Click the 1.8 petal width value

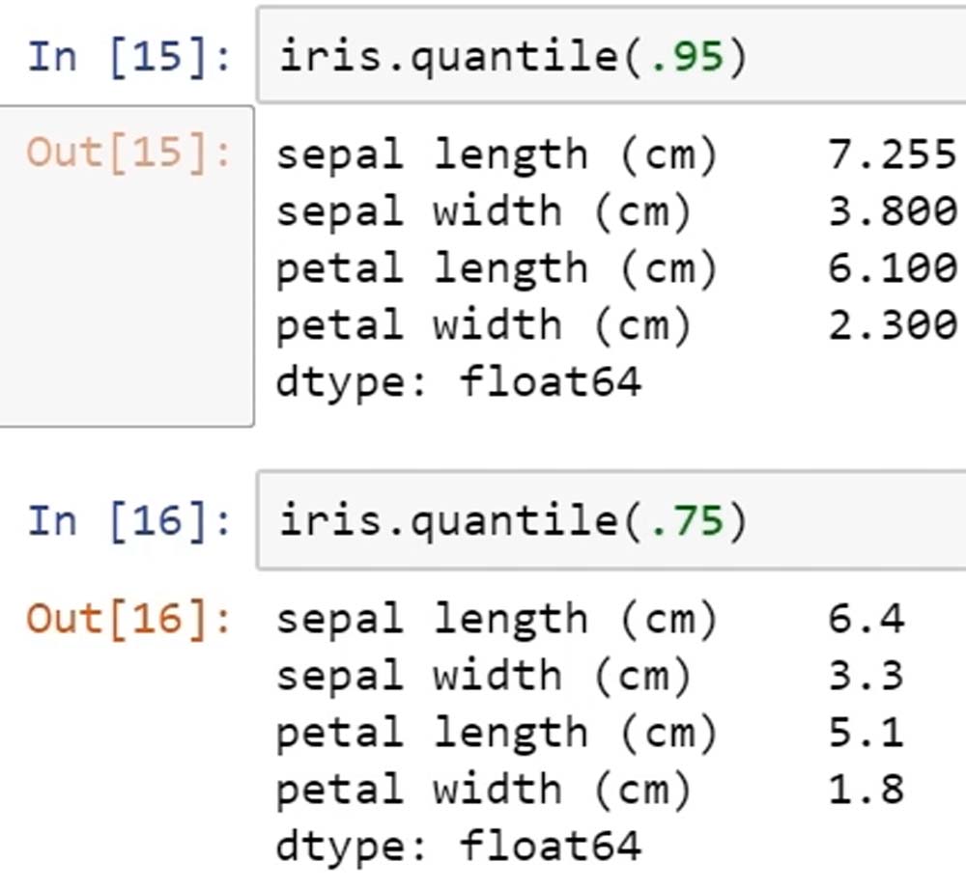(x=866, y=790)
